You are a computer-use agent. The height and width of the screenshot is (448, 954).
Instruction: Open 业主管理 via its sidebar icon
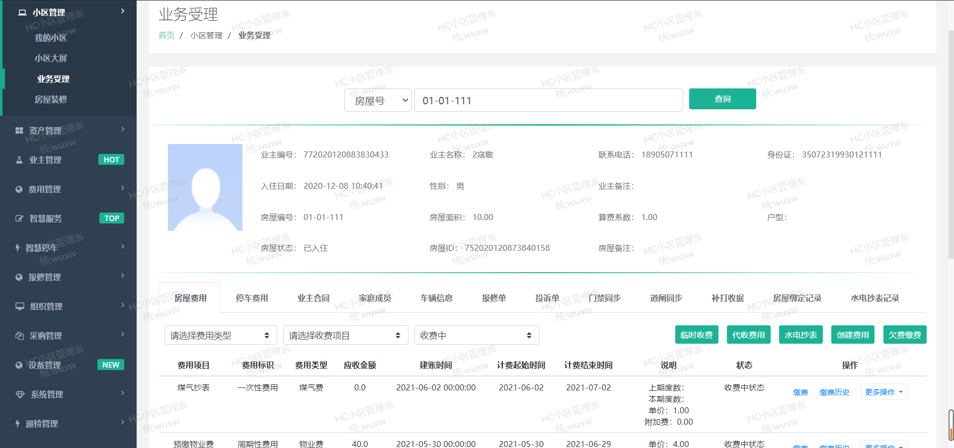pyautogui.click(x=18, y=159)
